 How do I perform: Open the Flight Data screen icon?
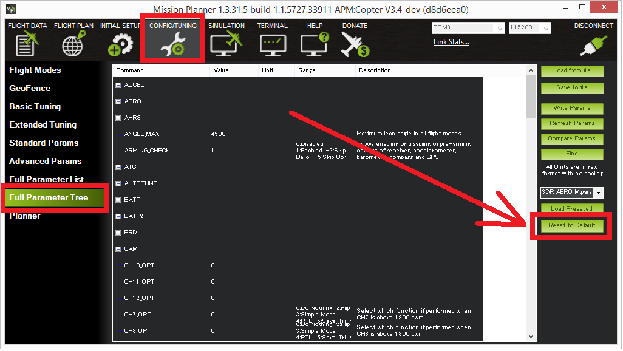point(27,44)
